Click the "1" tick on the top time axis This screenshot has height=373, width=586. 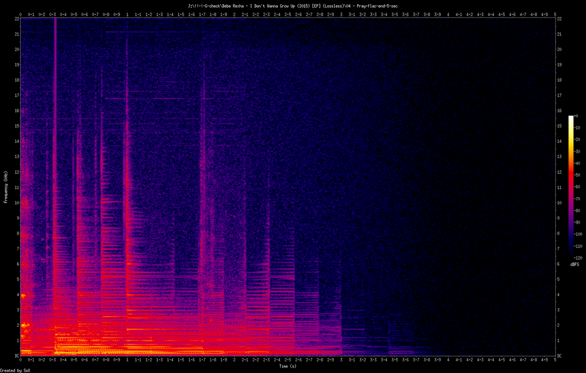click(127, 14)
